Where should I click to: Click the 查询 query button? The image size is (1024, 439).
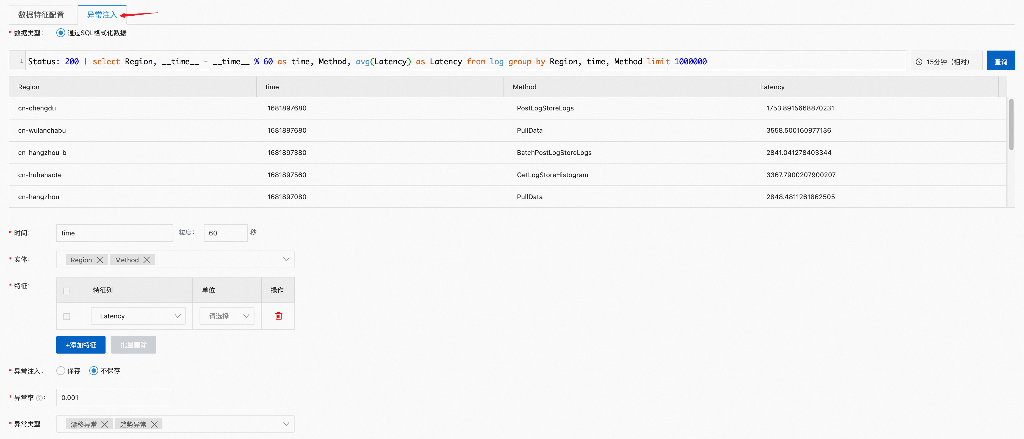click(1000, 62)
